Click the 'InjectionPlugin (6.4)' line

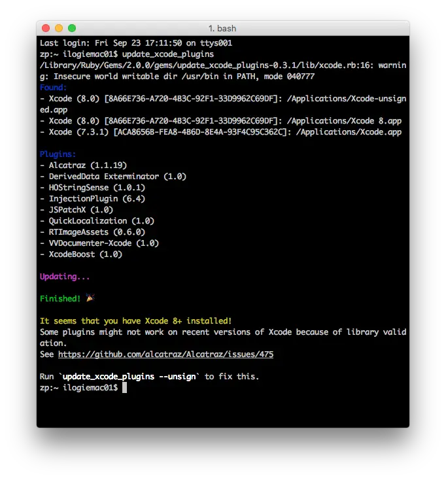tap(92, 199)
